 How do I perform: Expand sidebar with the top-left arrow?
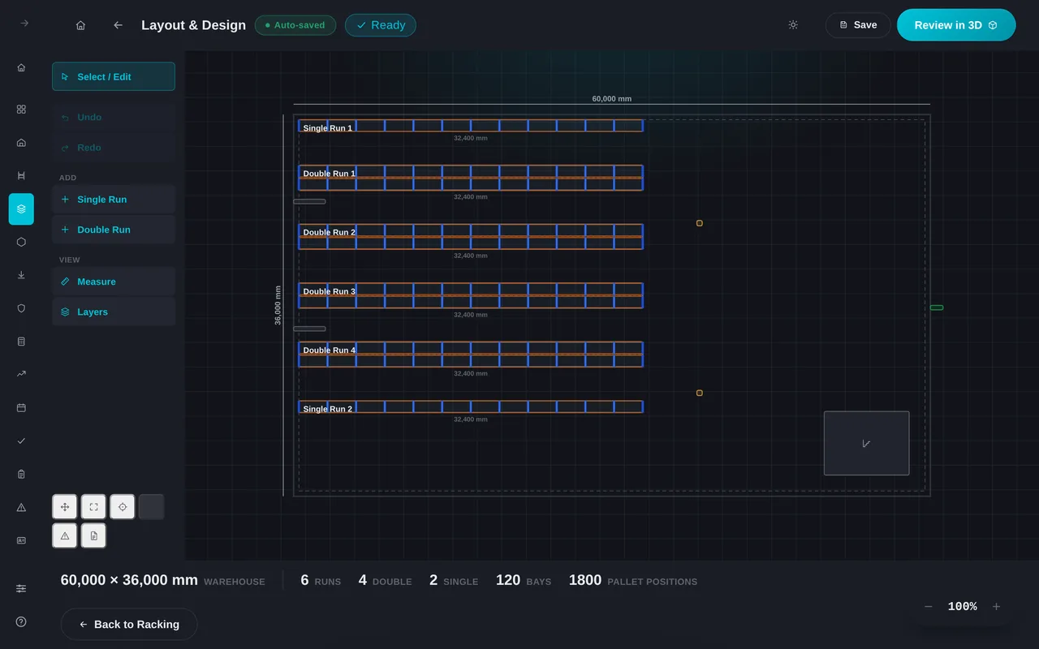[x=24, y=24]
